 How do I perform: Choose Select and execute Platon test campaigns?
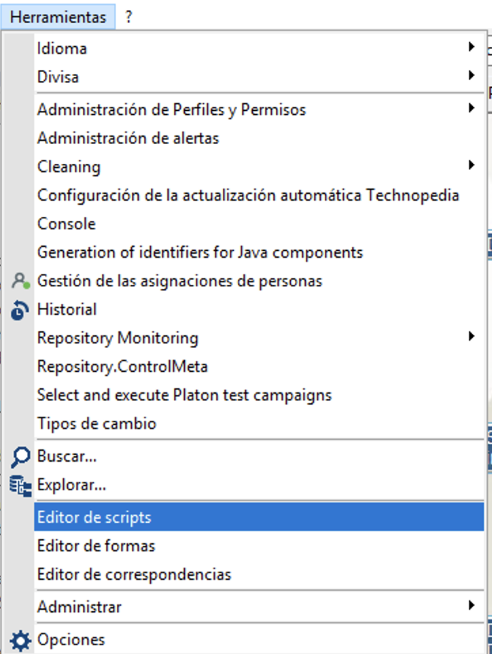(x=259, y=395)
